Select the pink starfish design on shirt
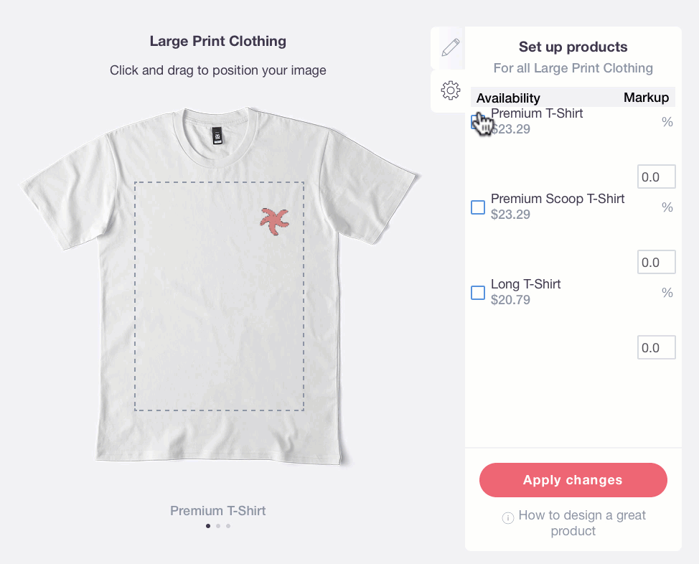 click(273, 220)
